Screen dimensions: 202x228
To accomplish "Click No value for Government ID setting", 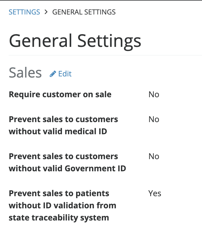I will [x=154, y=156].
